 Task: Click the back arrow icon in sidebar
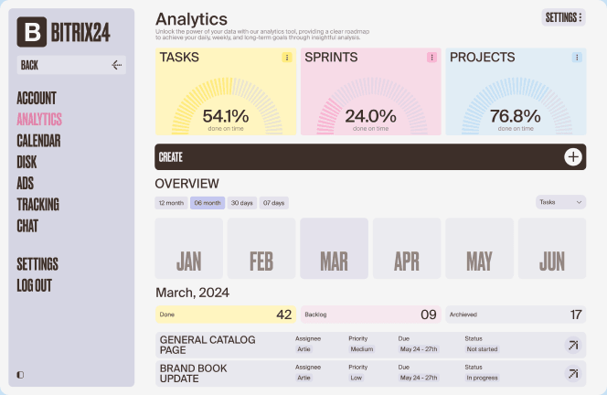tap(116, 65)
